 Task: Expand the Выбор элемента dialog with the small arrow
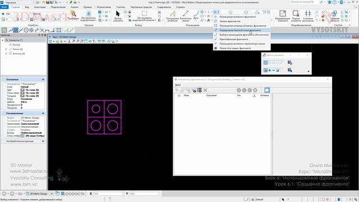309,71
